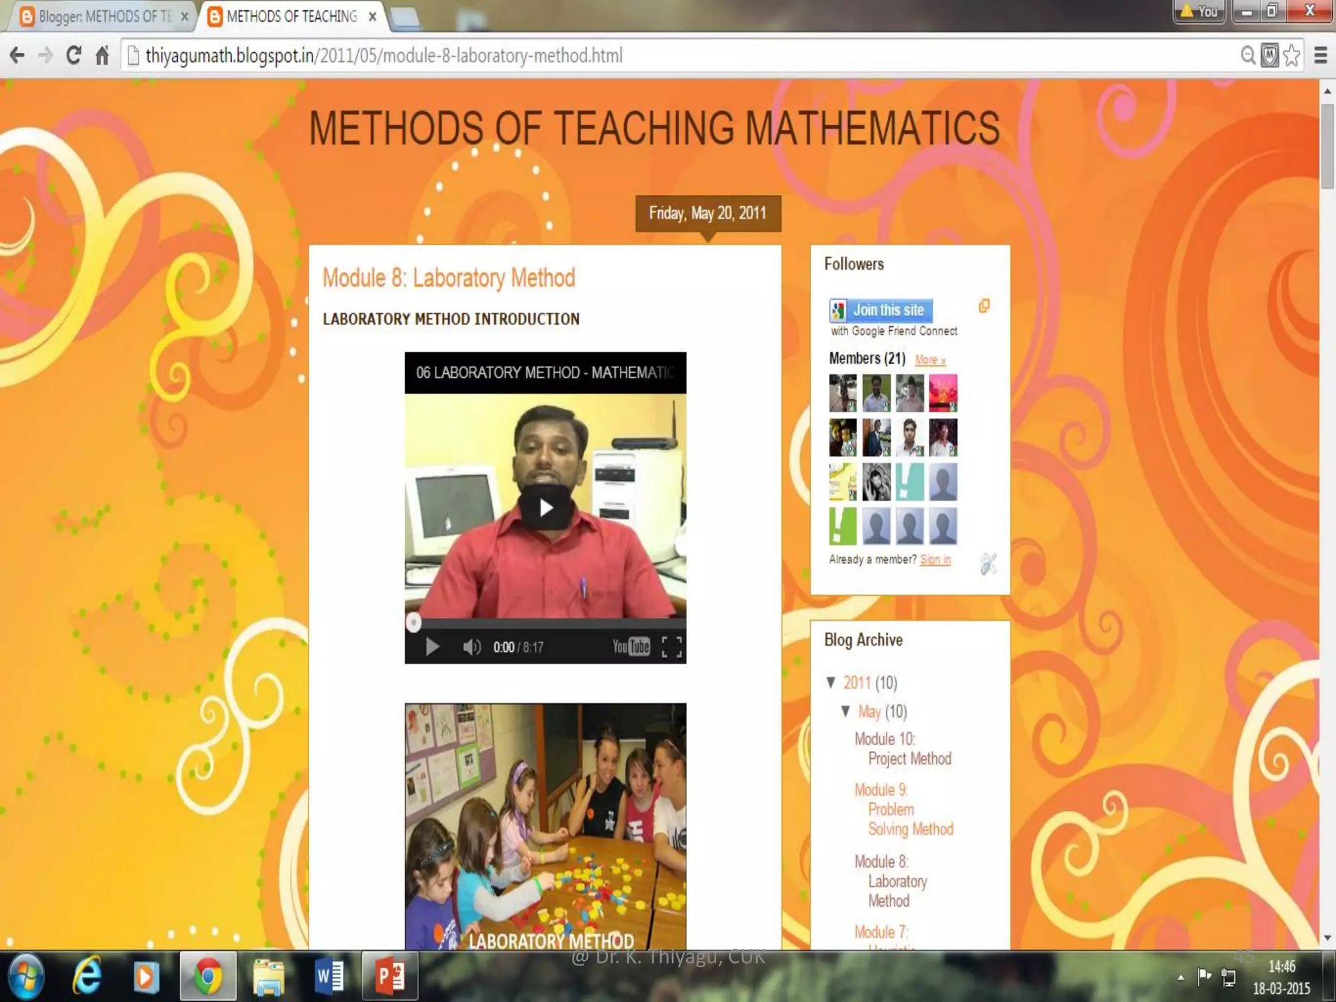Enter fullscreen mode on the video
This screenshot has width=1336, height=1002.
coord(671,646)
